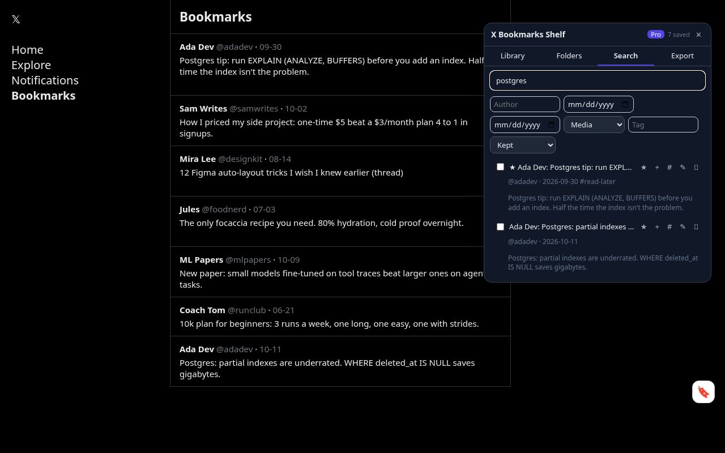725x453 pixels.
Task: Open Explore in the sidebar
Action: pos(31,65)
